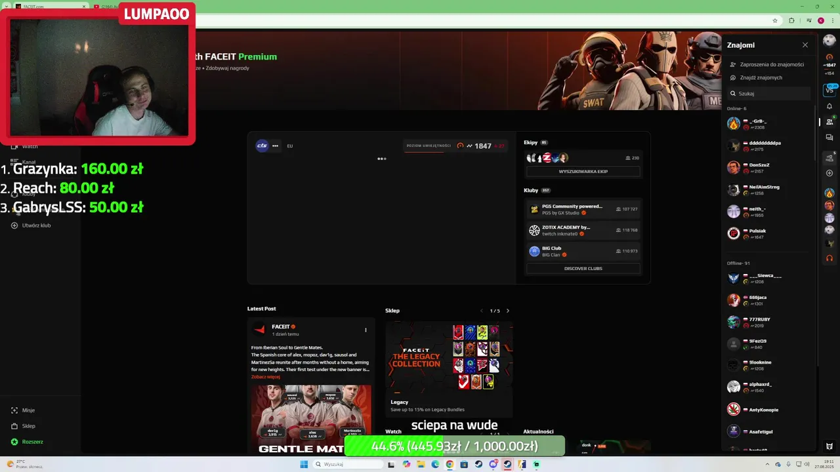Open notifications bell icon
The width and height of the screenshot is (840, 472).
[x=829, y=106]
